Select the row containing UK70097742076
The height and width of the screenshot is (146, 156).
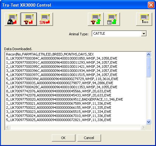59,91
